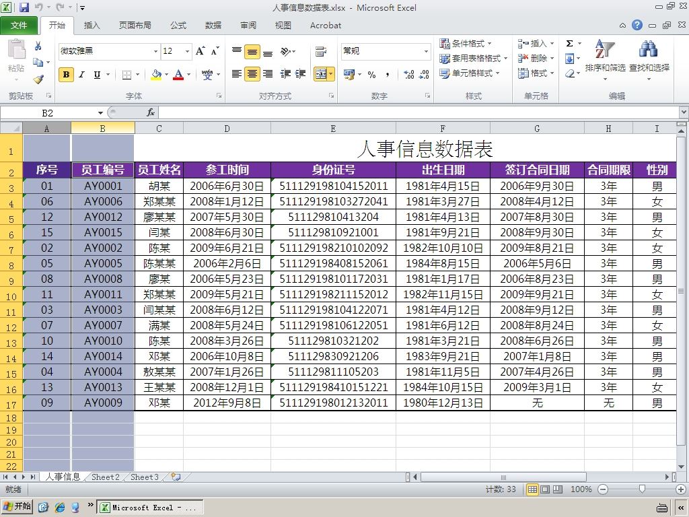The image size is (689, 517).
Task: Switch to the 插入 ribbon tab
Action: (x=92, y=26)
